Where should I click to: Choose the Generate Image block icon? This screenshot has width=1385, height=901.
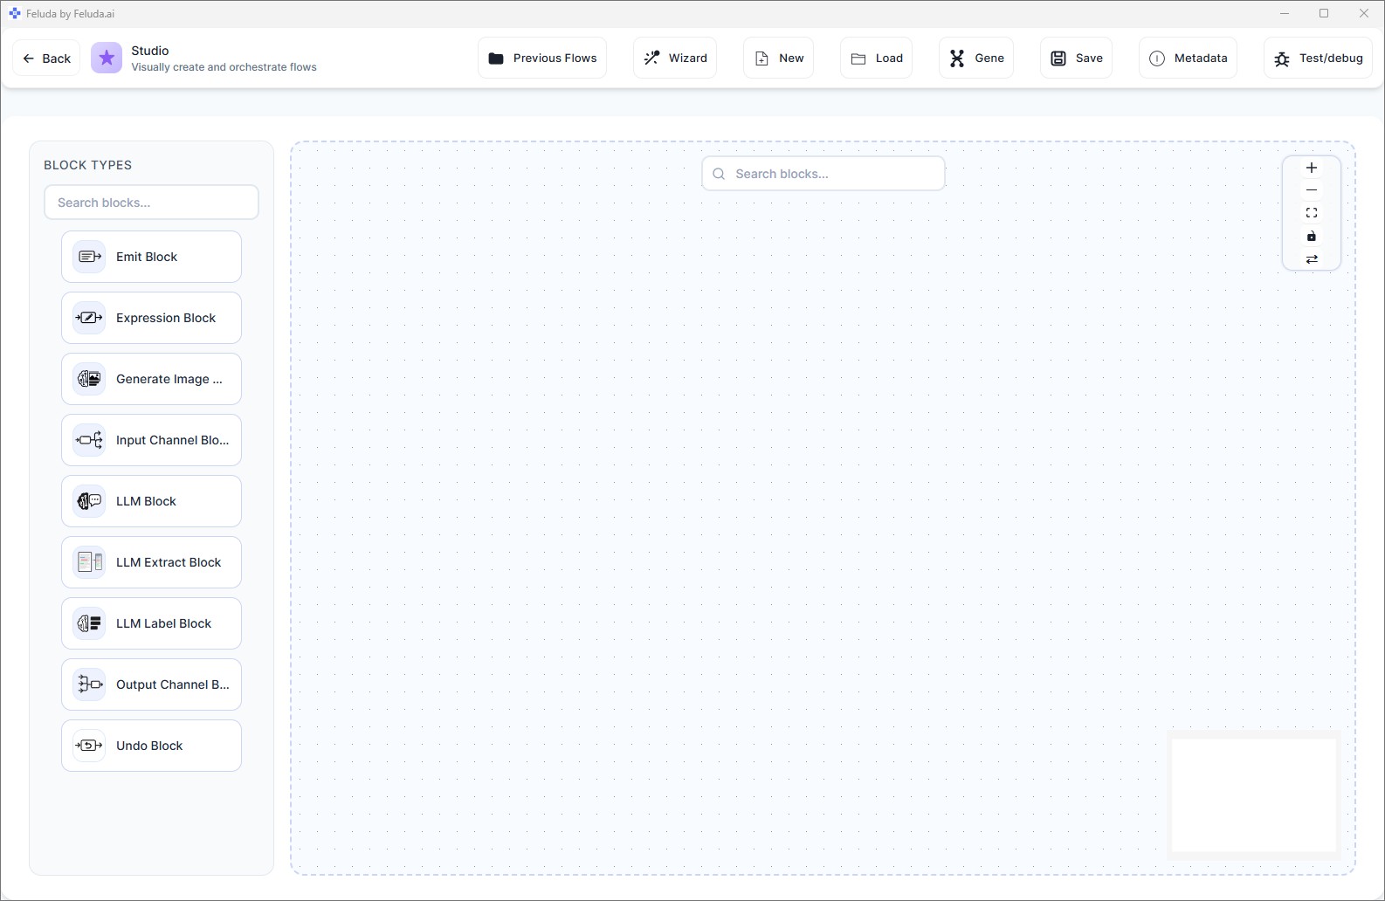click(89, 379)
